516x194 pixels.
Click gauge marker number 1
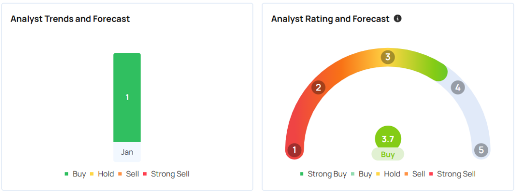(x=294, y=150)
